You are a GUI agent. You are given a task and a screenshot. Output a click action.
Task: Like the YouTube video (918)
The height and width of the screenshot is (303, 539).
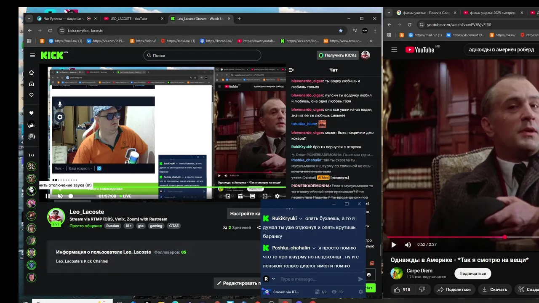pyautogui.click(x=402, y=290)
